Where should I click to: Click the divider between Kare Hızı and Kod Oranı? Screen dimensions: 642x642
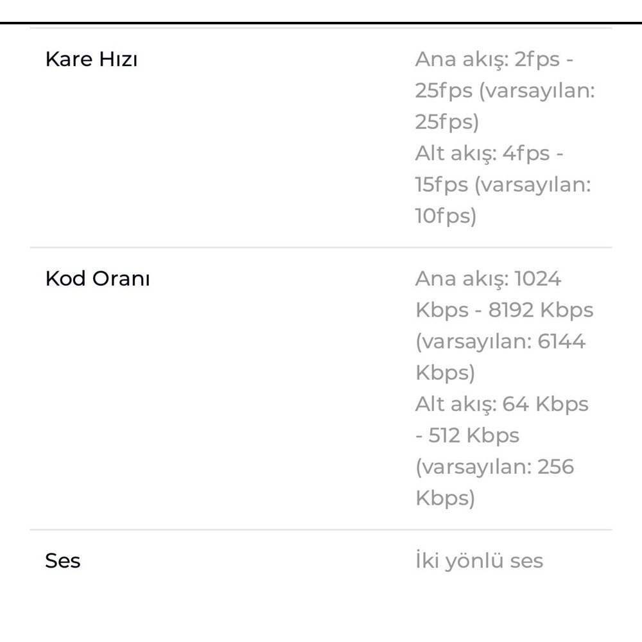coord(321,247)
